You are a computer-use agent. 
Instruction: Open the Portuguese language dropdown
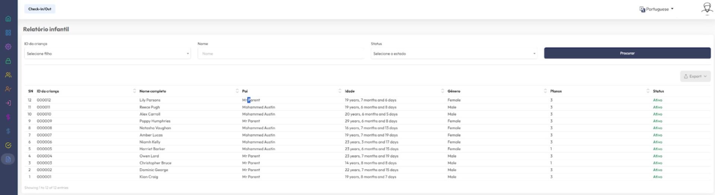click(657, 9)
